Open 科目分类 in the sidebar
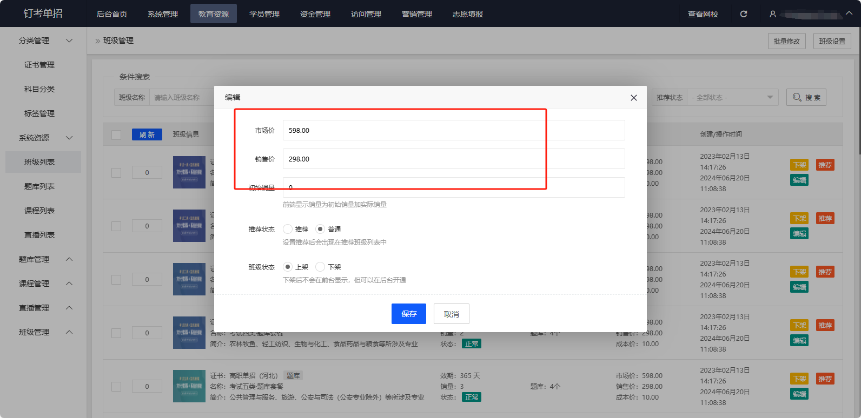861x418 pixels. click(x=39, y=89)
